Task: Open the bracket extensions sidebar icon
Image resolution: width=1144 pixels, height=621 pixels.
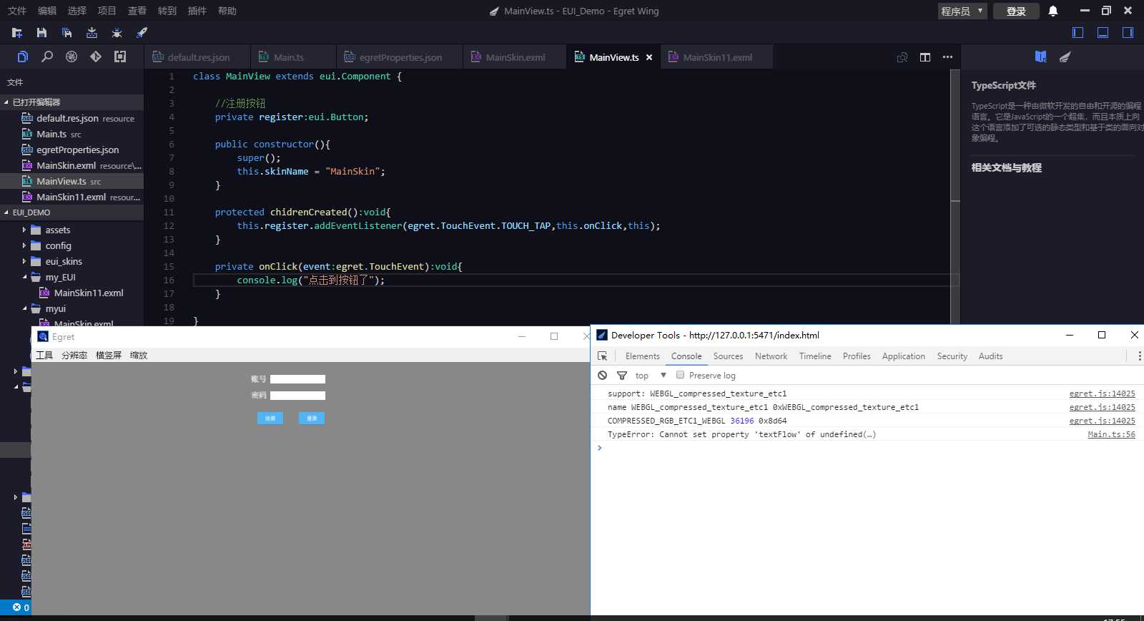Action: [120, 57]
